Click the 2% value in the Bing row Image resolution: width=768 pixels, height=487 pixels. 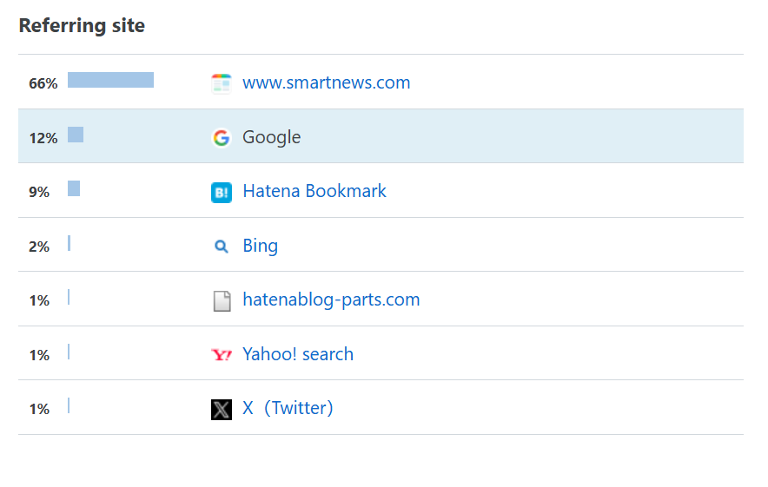(39, 247)
